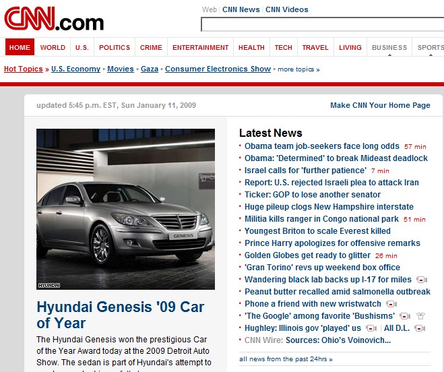The image size is (444, 372).
Task: Open Ticker: GOP to lose another senator
Action: pyautogui.click(x=313, y=195)
